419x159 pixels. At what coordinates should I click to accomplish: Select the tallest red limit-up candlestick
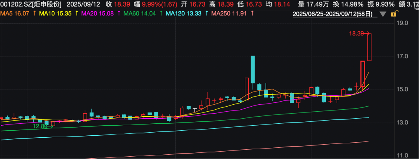click(x=369, y=47)
